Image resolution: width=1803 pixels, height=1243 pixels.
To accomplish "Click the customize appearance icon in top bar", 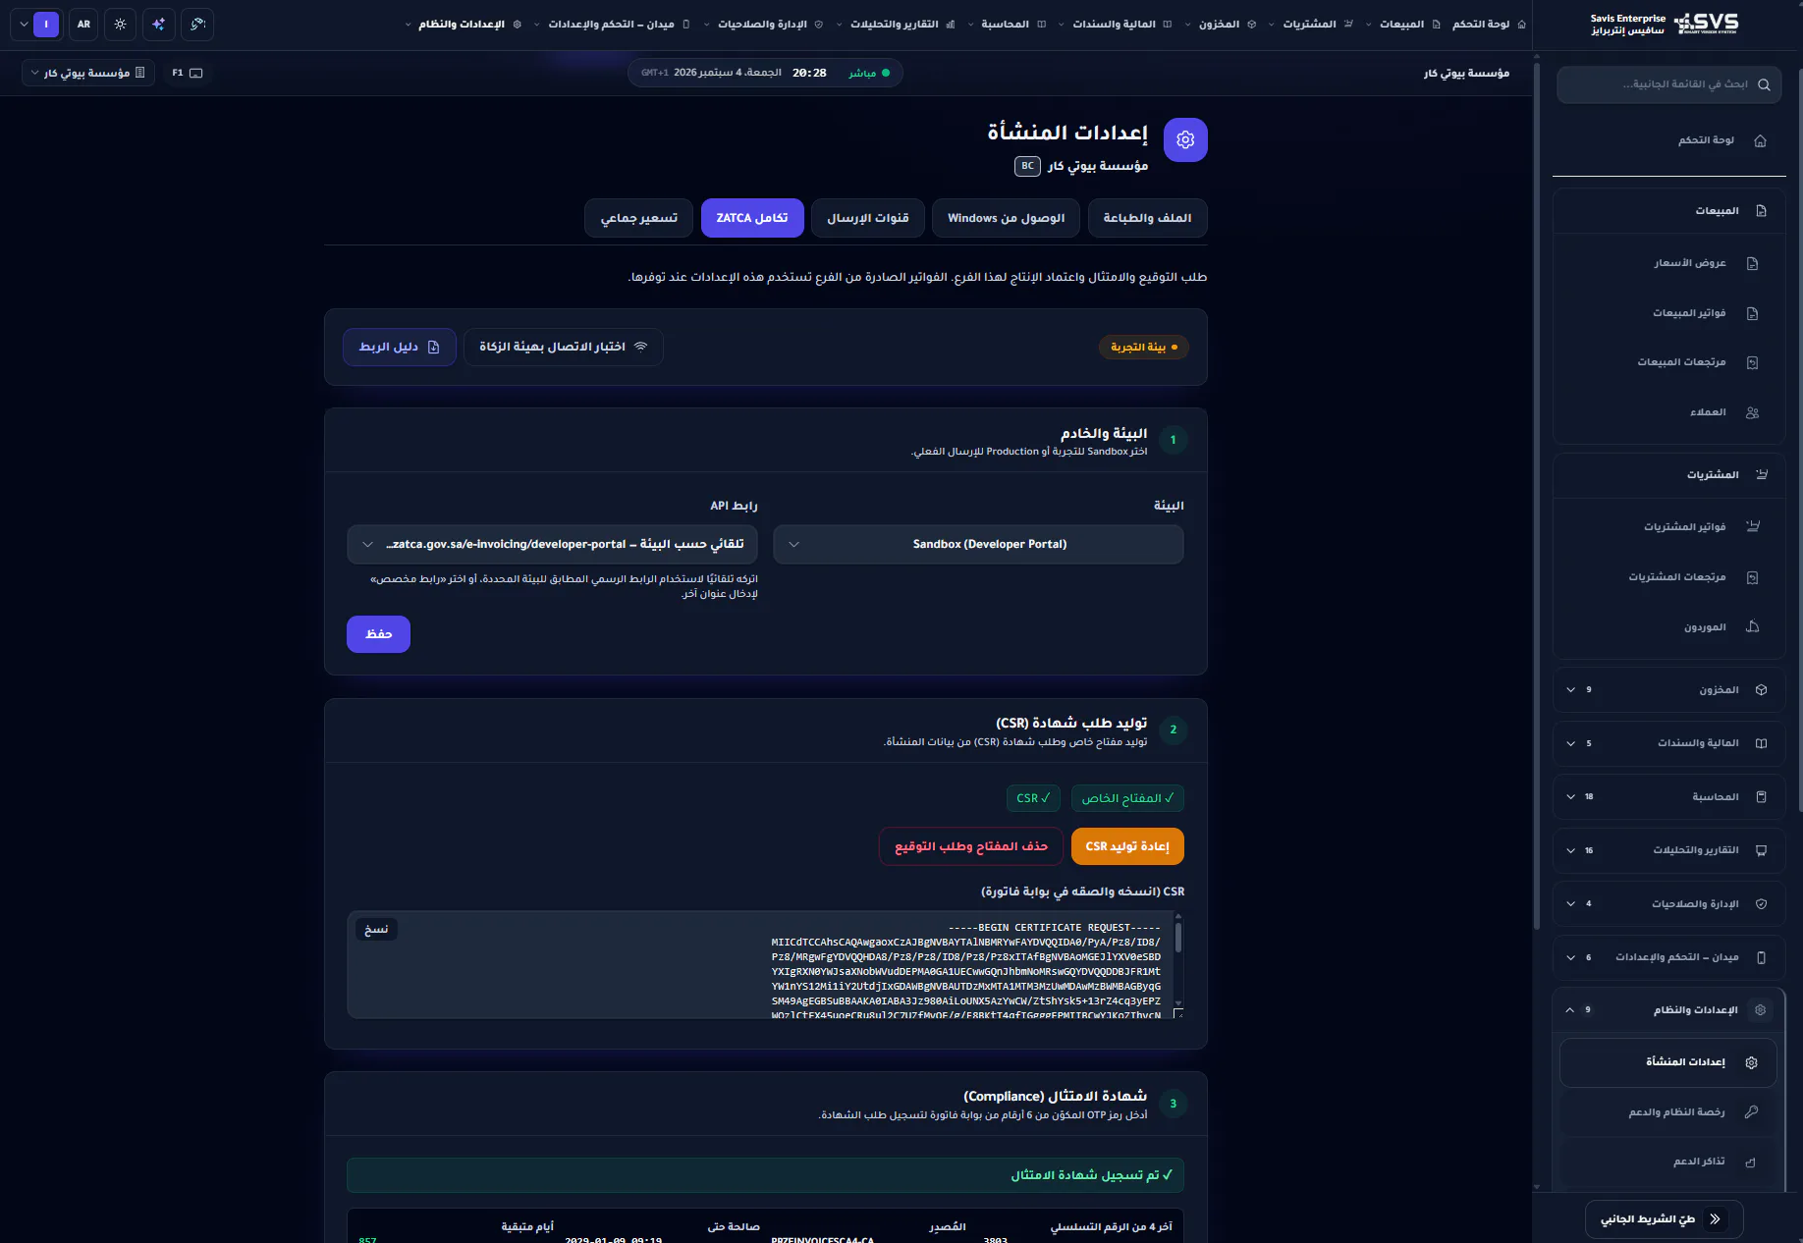I will [x=197, y=25].
